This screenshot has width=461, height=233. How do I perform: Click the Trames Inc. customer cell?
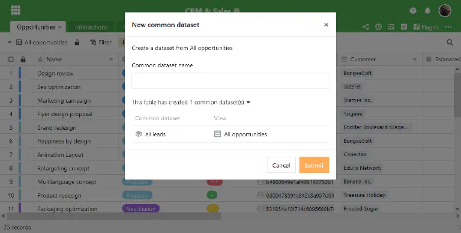pos(357,100)
